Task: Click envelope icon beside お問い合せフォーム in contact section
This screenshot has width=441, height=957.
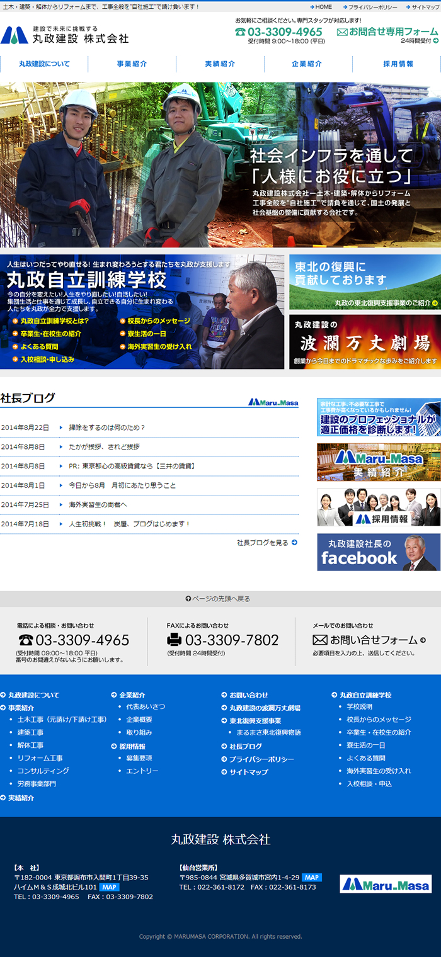Action: [x=320, y=640]
